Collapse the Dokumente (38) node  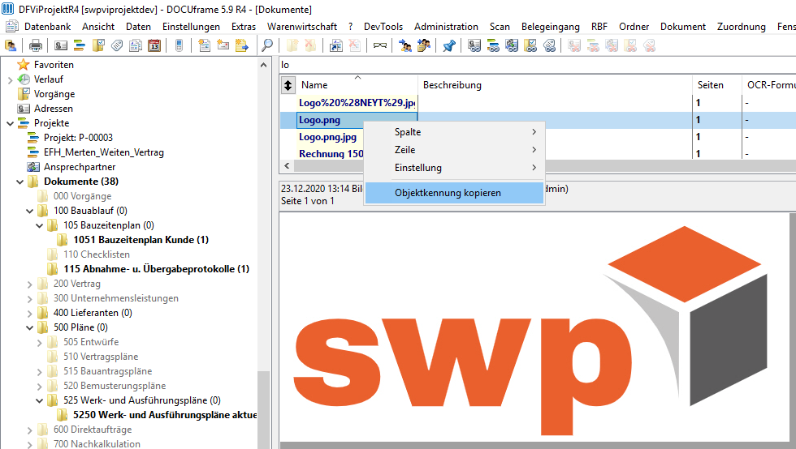pos(19,182)
